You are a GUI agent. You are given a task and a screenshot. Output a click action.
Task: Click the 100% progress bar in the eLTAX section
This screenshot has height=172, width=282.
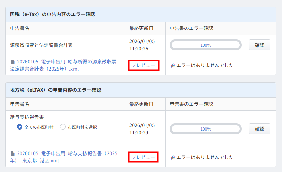(206, 129)
